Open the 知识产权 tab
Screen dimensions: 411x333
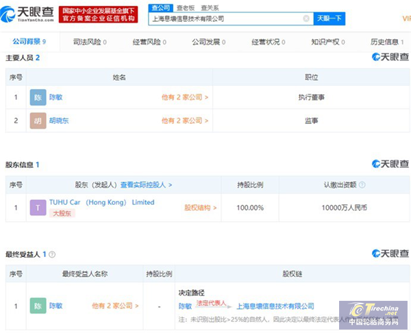tap(328, 42)
